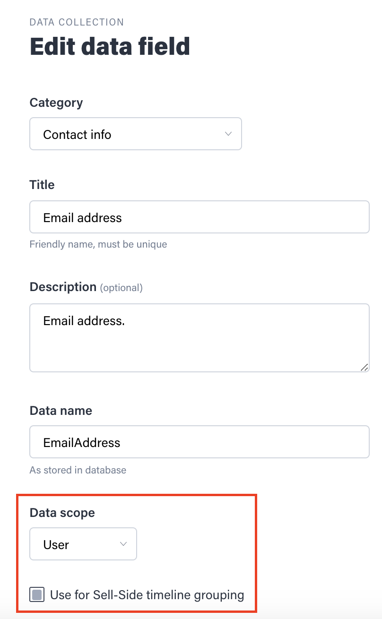Open the Category dropdown showing Contact info
This screenshot has width=382, height=619.
coord(136,134)
